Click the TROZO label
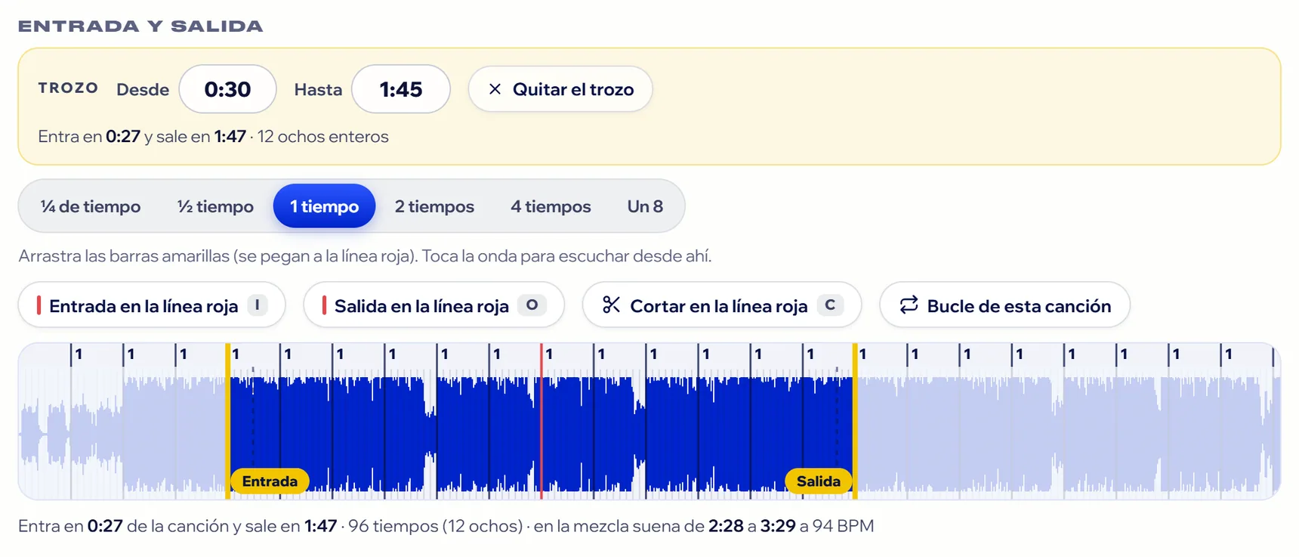The height and width of the screenshot is (557, 1299). 68,88
